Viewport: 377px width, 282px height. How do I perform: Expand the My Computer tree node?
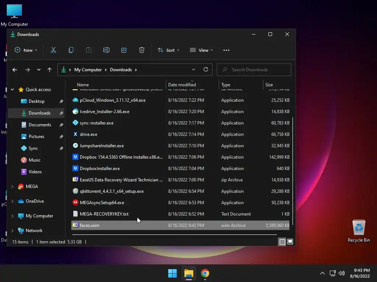pyautogui.click(x=12, y=216)
